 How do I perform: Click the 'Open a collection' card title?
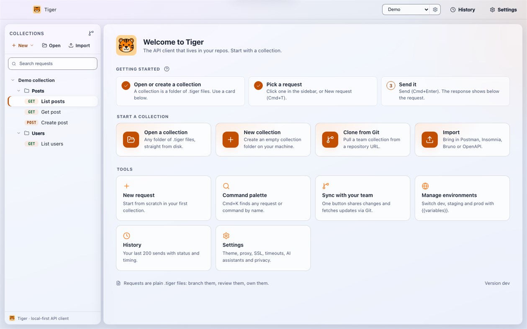(166, 133)
